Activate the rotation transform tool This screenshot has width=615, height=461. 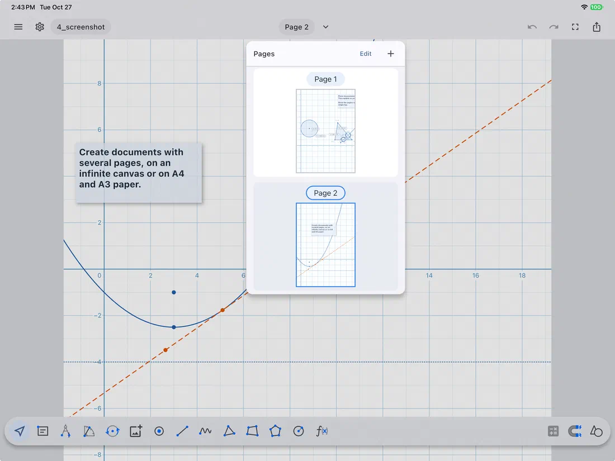112,431
